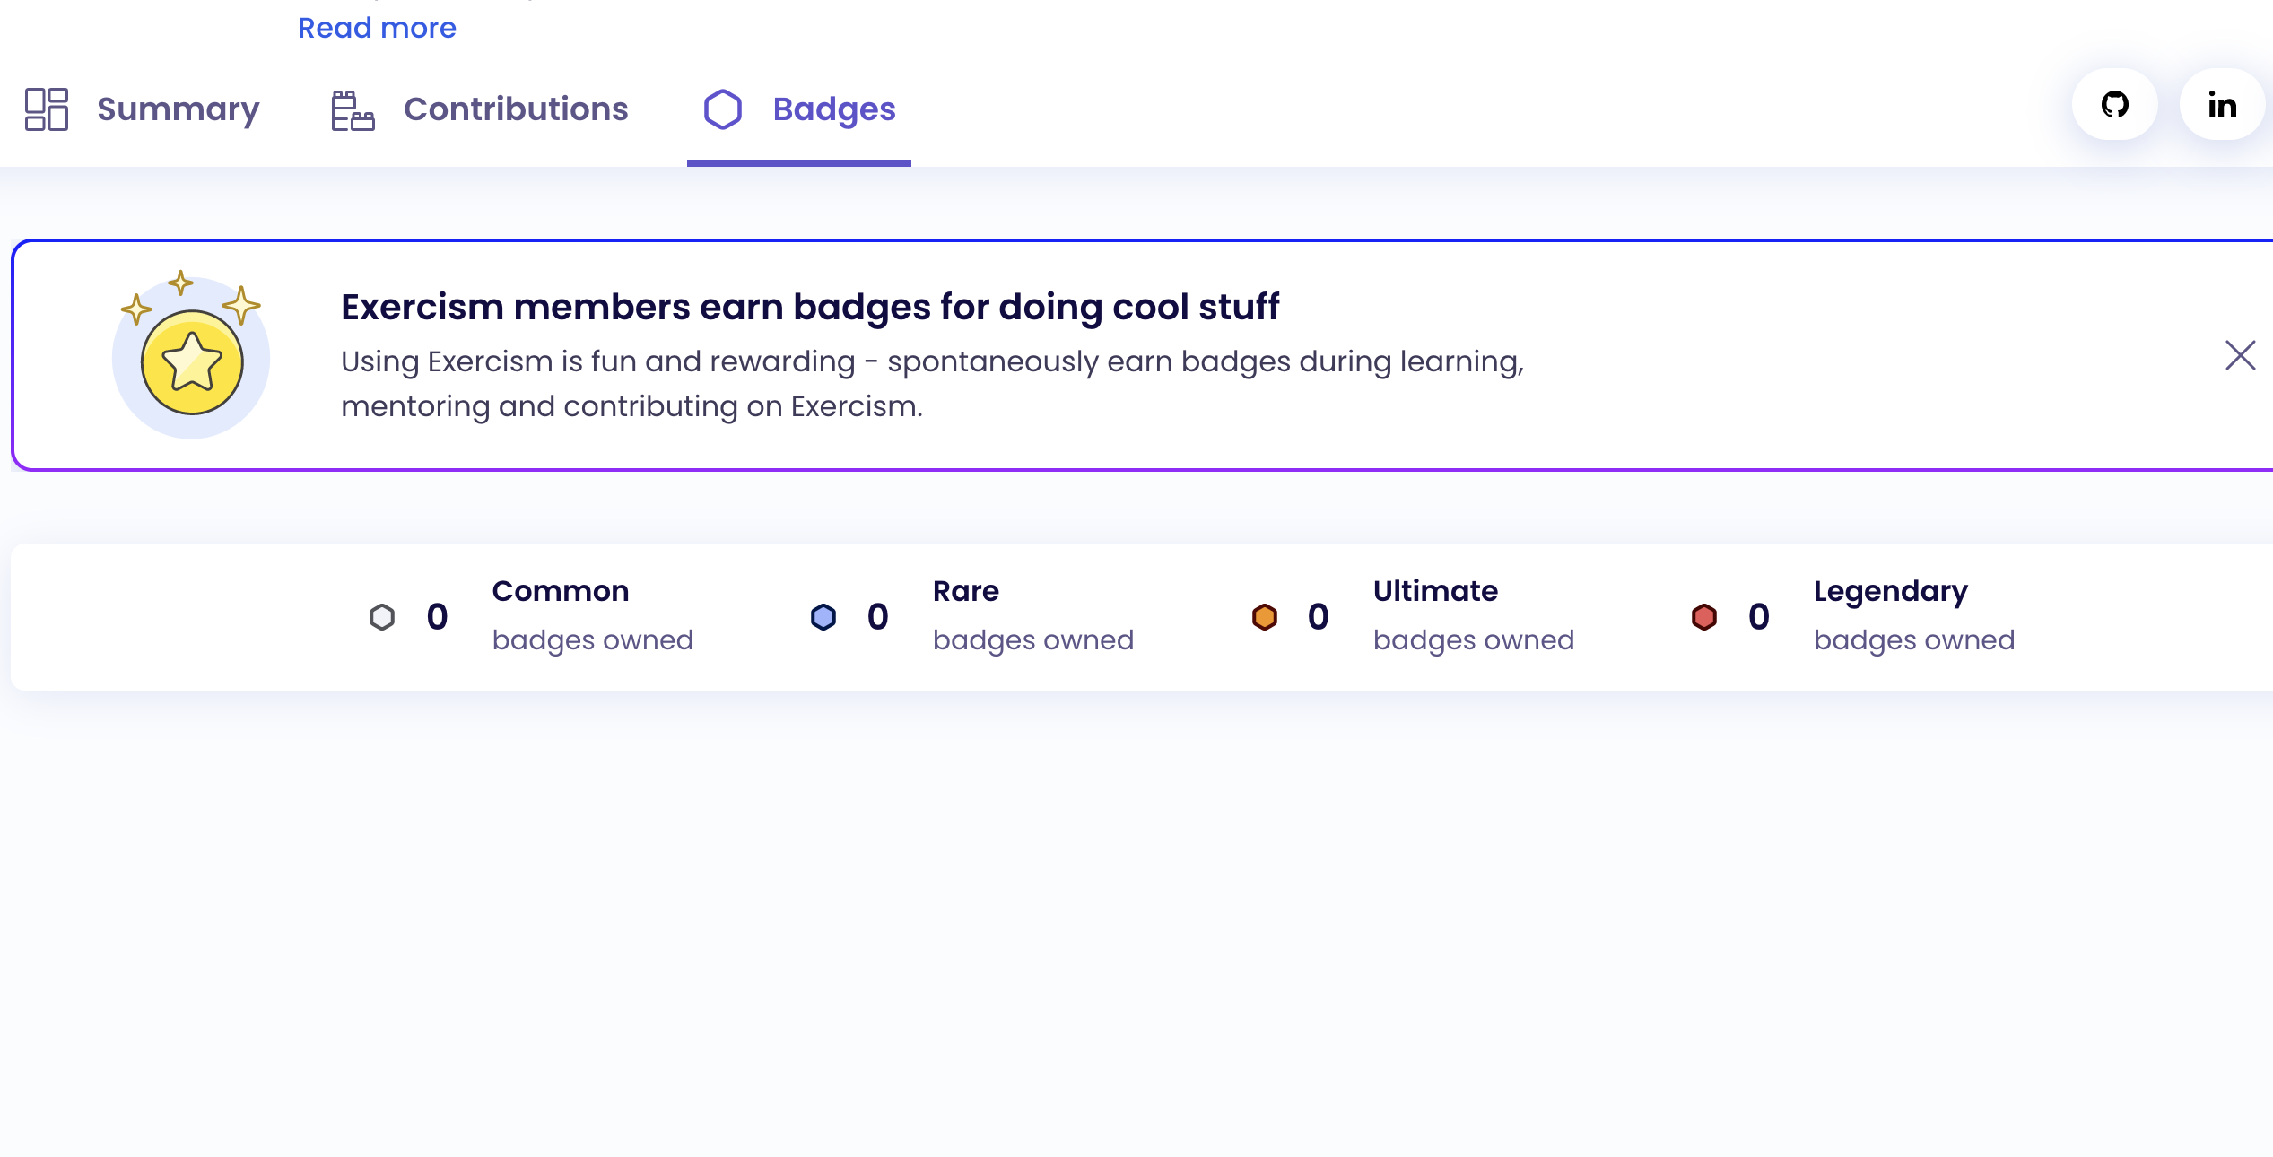Switch to the Summary tab

coord(177,109)
